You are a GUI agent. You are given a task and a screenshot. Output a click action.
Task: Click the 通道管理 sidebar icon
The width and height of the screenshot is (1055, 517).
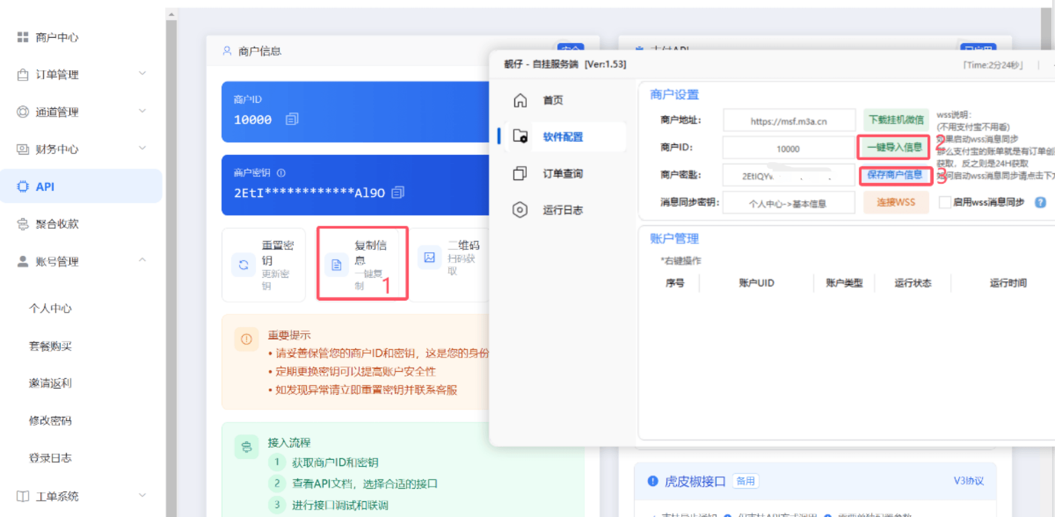pyautogui.click(x=23, y=112)
